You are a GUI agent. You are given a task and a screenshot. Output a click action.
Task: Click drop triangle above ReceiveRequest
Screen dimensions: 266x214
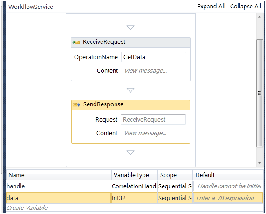click(130, 28)
